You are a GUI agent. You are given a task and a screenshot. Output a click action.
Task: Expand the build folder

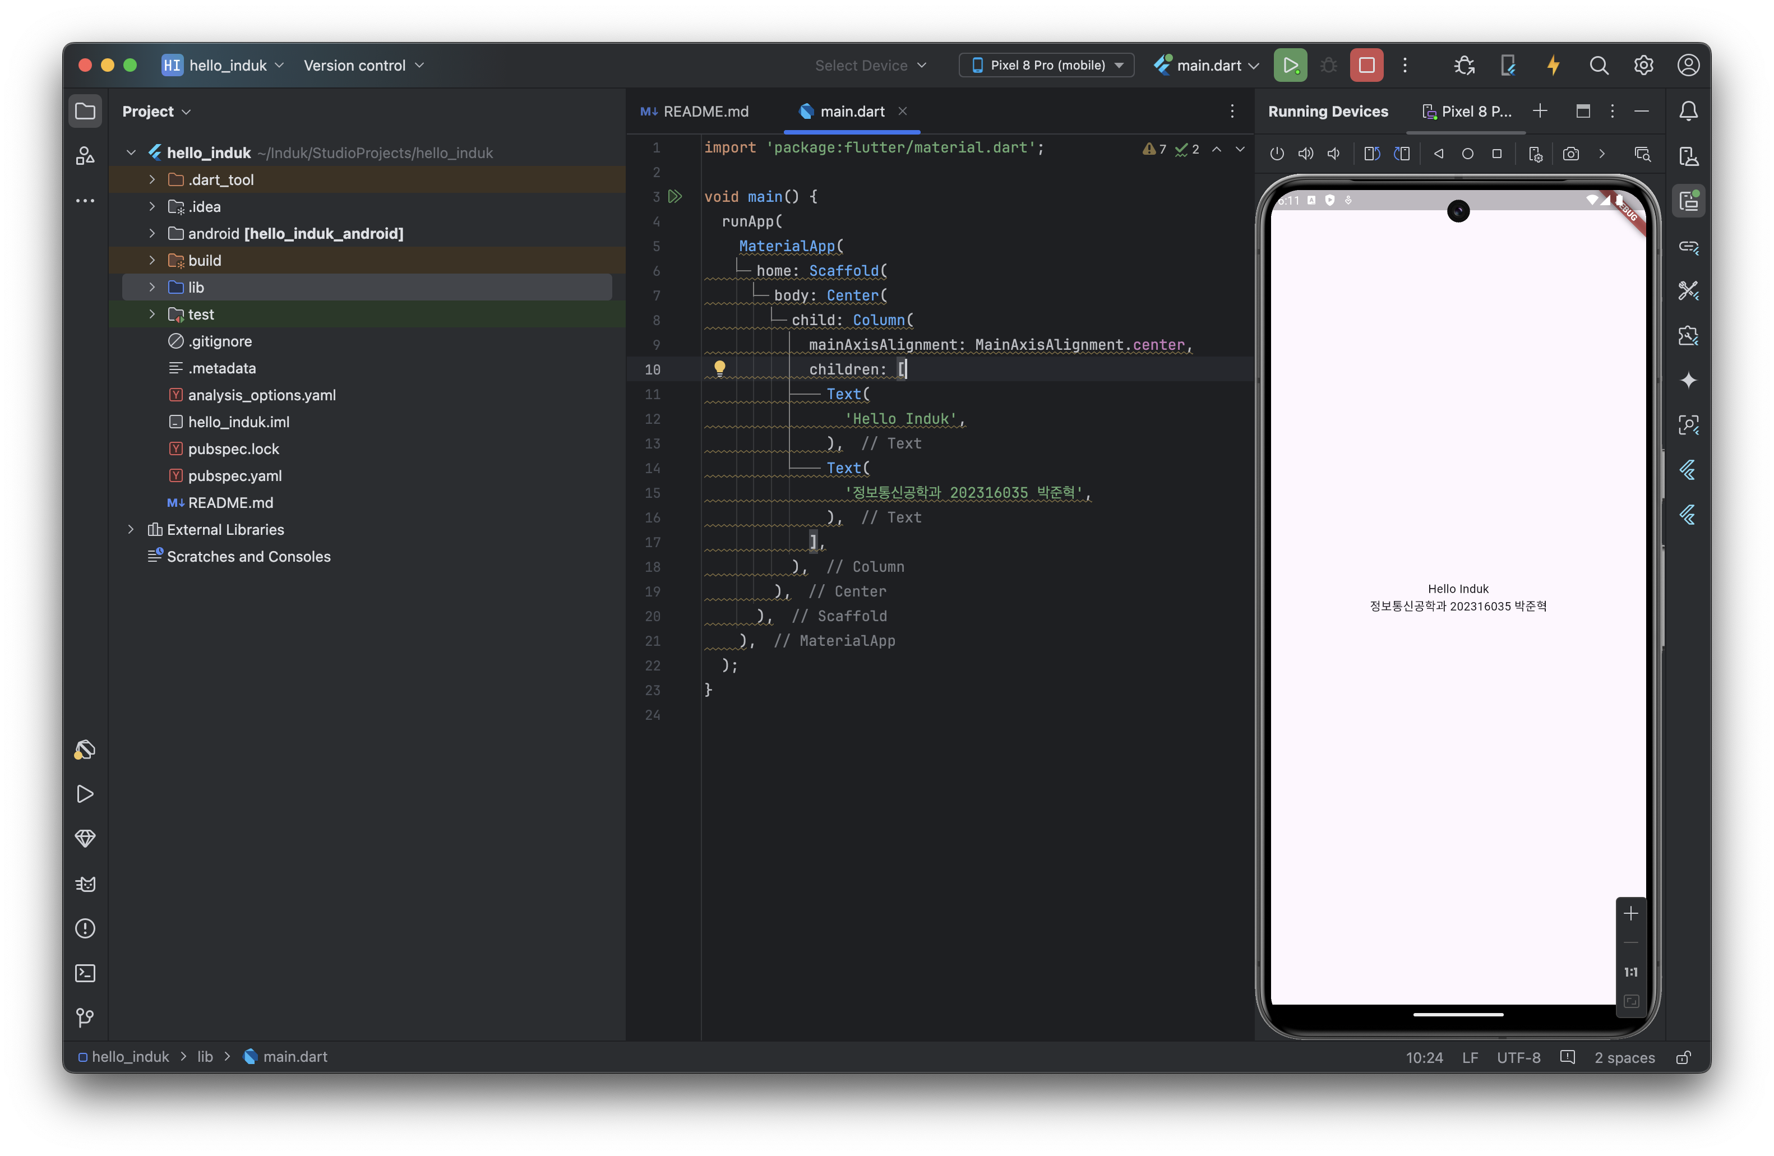click(x=152, y=260)
